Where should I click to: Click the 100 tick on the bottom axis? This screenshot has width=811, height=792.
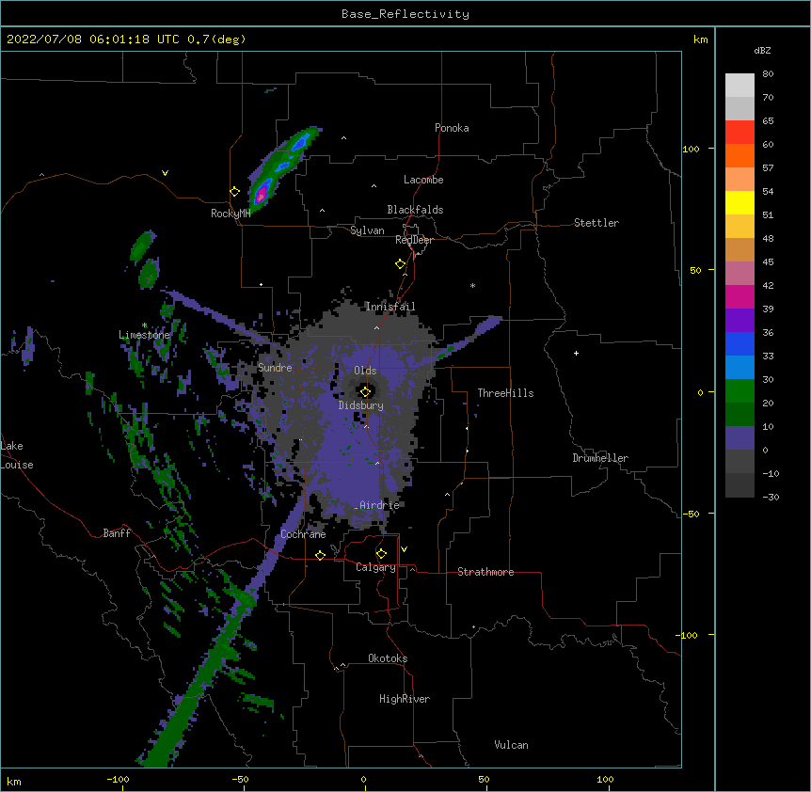[x=605, y=779]
